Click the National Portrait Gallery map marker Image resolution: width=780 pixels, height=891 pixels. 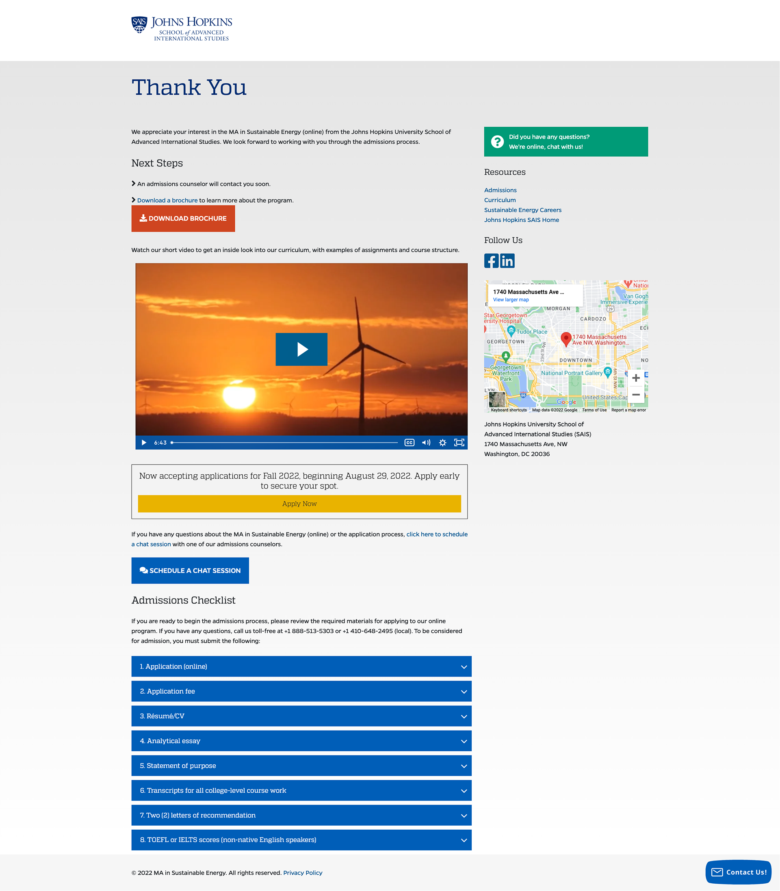pos(608,372)
